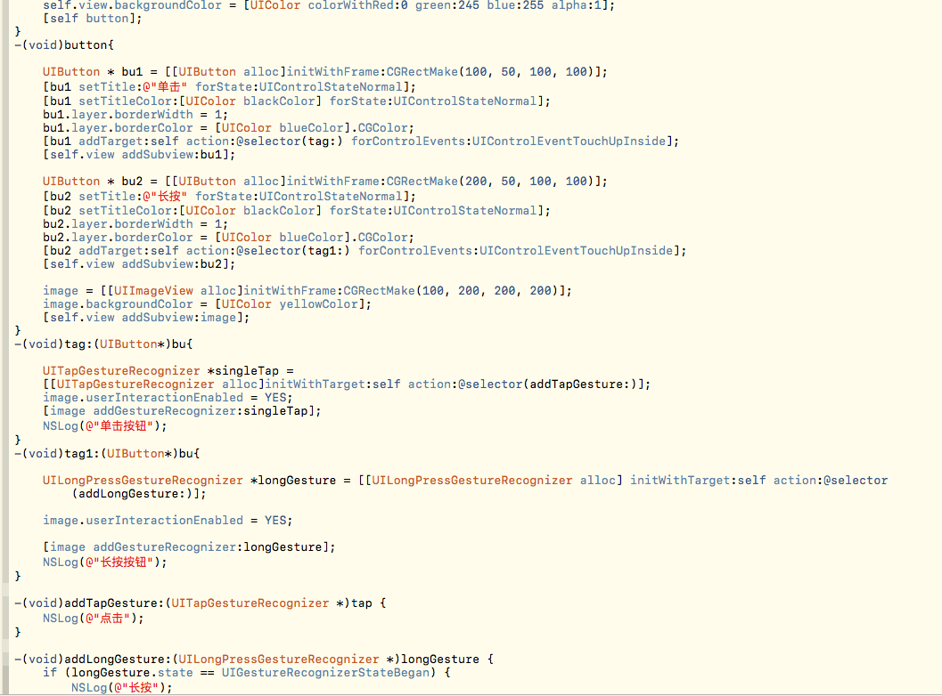This screenshot has width=942, height=696.
Task: Click the UILongPressGestureRecognizer *longGesture line
Action: [x=465, y=481]
